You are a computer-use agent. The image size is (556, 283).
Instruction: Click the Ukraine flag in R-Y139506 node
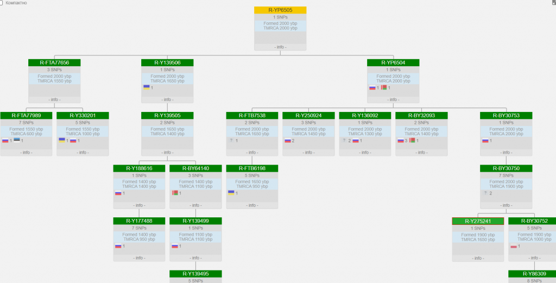pos(146,87)
